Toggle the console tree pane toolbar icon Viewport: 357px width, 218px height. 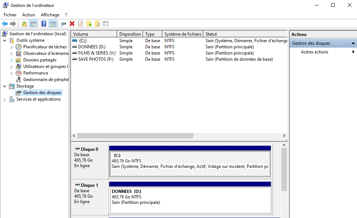point(33,24)
